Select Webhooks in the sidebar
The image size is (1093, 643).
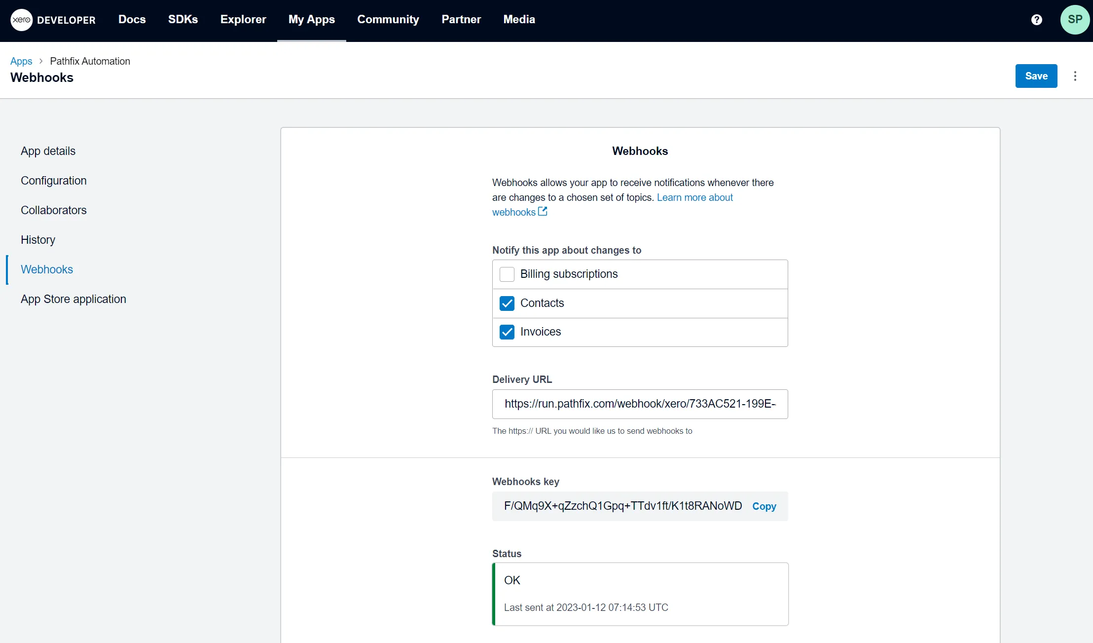coord(47,269)
